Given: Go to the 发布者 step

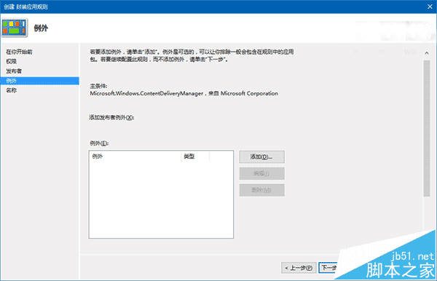Looking at the screenshot, I should [14, 71].
